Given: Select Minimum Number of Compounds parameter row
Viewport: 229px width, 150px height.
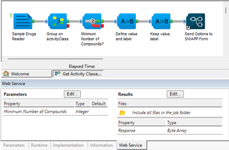Looking at the screenshot, I should (x=55, y=112).
